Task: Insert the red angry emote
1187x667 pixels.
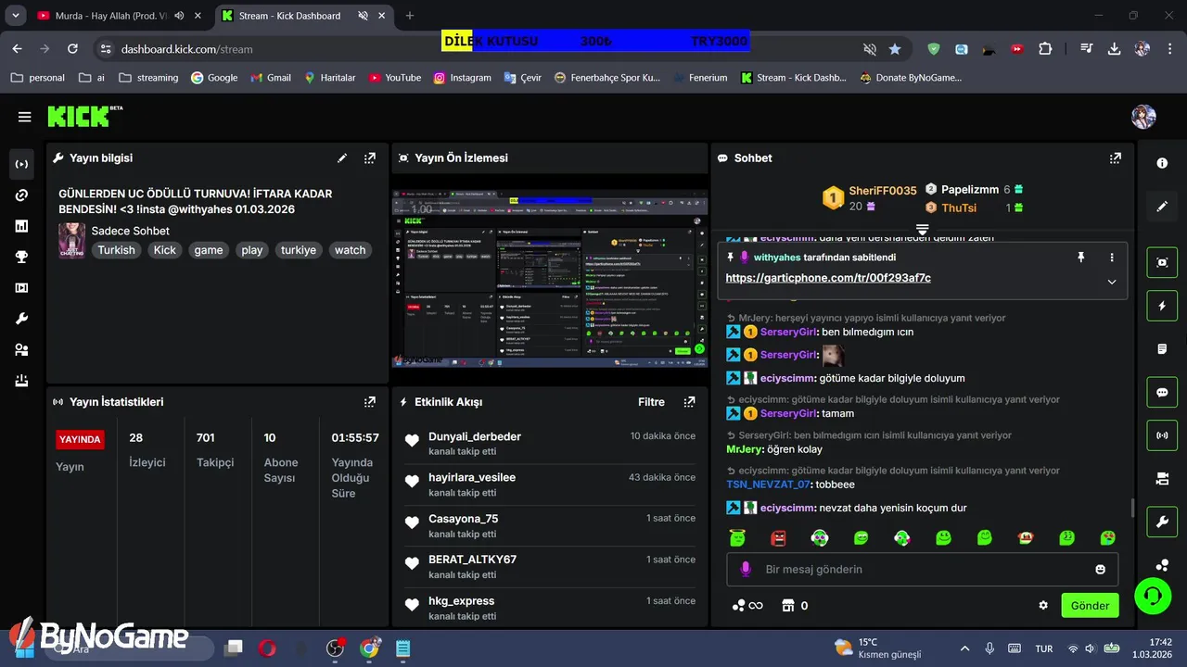Action: click(778, 538)
